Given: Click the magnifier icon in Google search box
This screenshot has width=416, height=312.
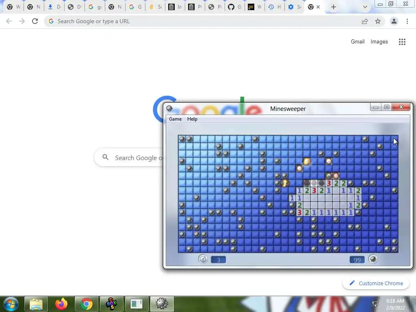Looking at the screenshot, I should point(105,157).
